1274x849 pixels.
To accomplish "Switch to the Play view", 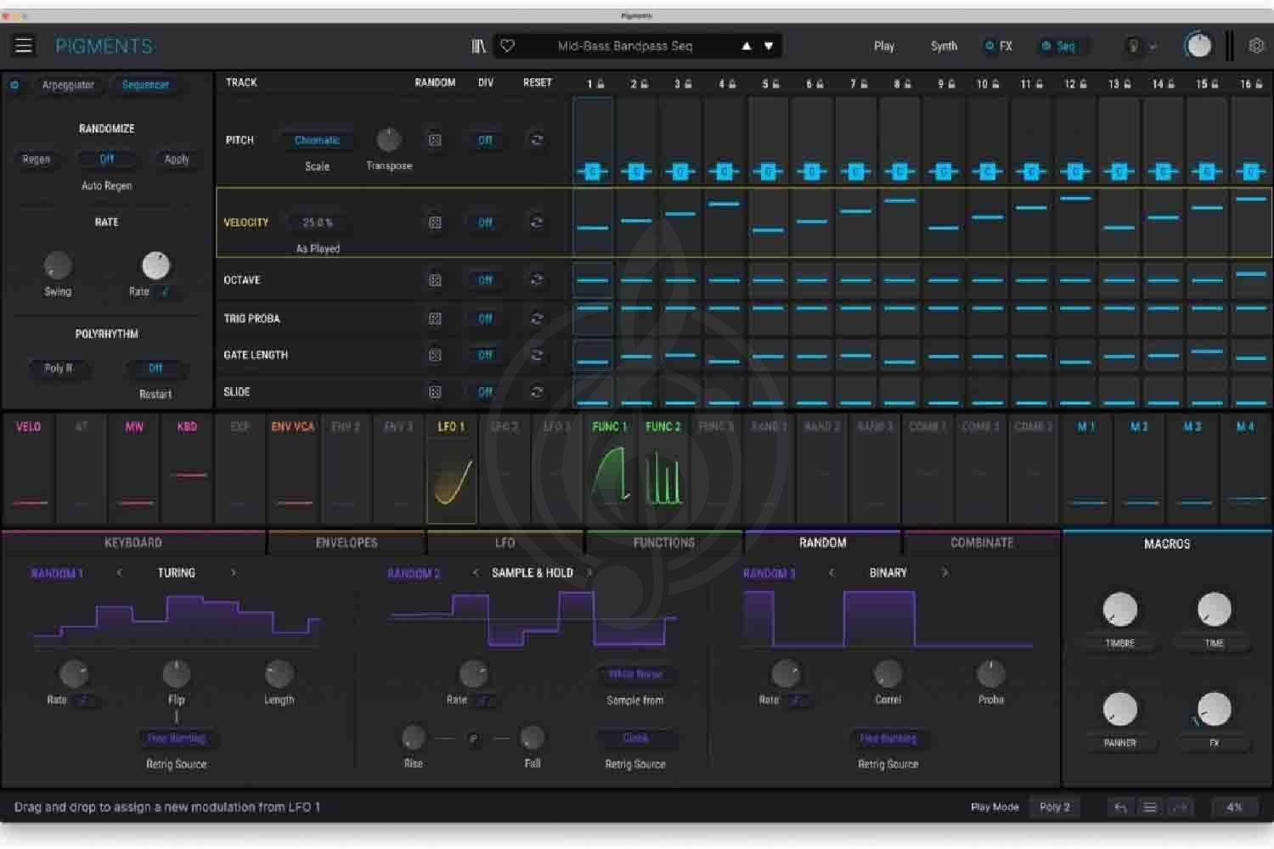I will click(x=884, y=46).
